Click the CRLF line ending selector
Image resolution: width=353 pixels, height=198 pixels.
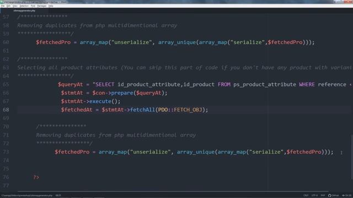306,195
